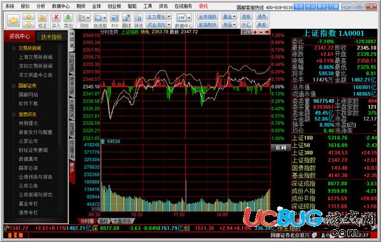The width and height of the screenshot is (381, 242).
Task: Click the 全球指数 button
Action: click(x=207, y=17)
